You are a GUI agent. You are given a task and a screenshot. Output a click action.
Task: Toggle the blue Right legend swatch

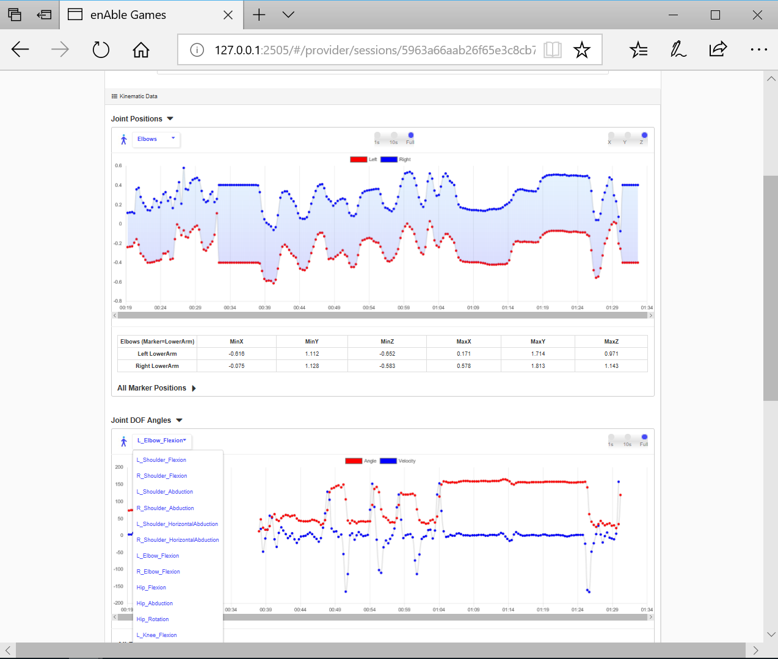389,159
